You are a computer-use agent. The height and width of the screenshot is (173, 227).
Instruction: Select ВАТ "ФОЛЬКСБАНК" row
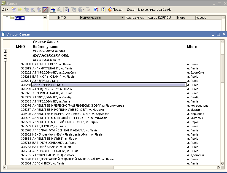[x=115, y=77]
